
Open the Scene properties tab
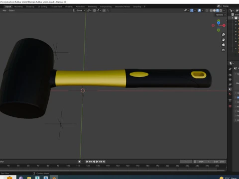point(230,89)
